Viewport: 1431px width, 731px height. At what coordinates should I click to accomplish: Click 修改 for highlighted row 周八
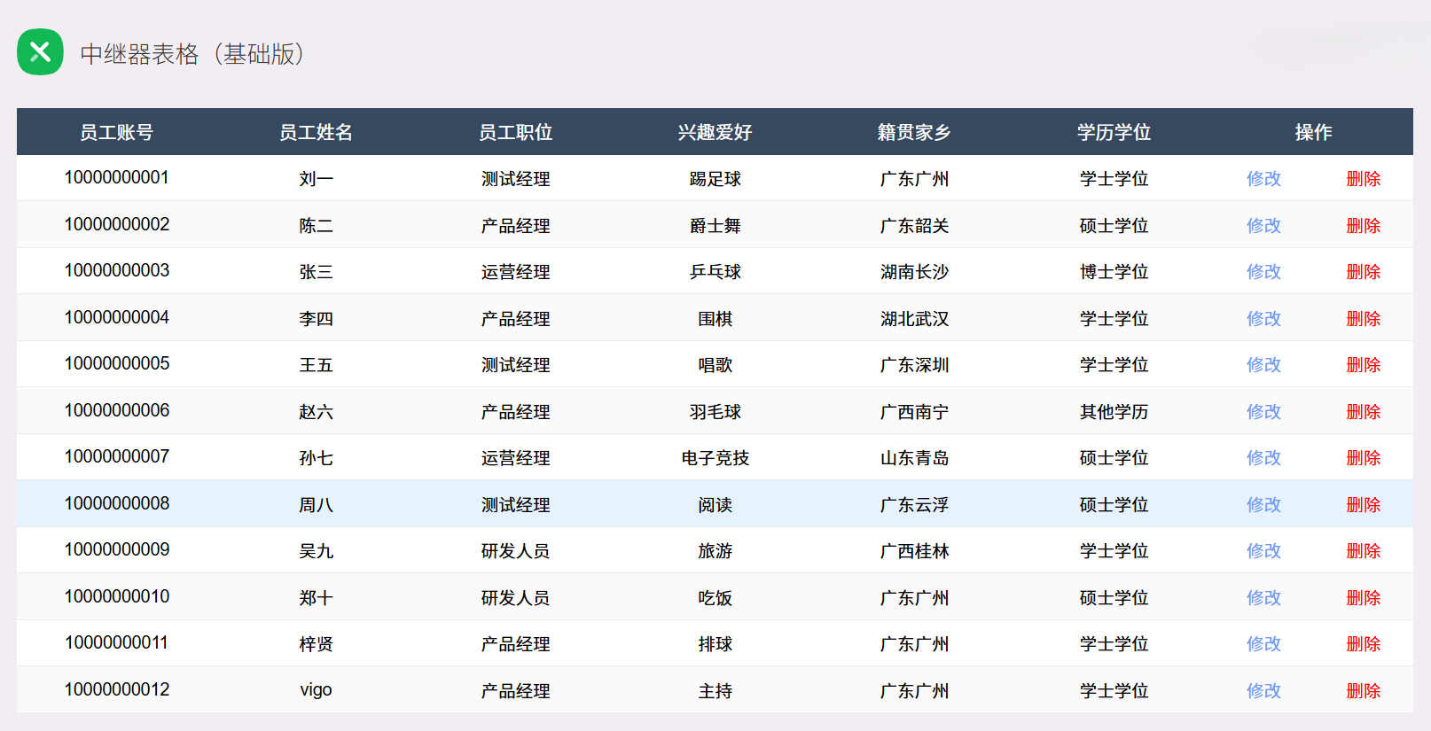tap(1263, 505)
